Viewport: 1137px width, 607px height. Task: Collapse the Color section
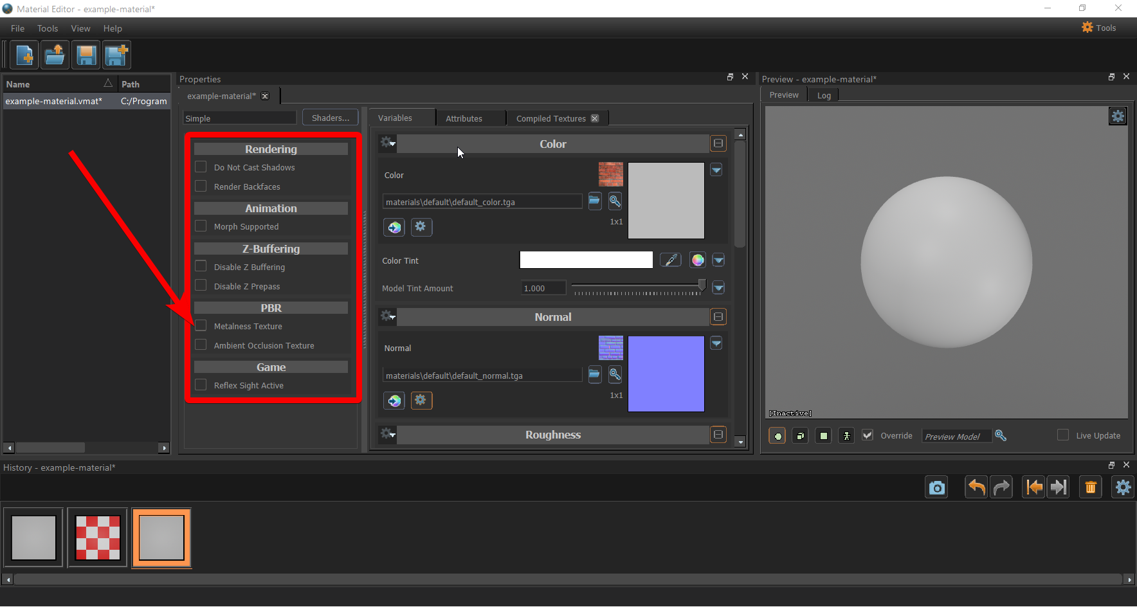(718, 143)
